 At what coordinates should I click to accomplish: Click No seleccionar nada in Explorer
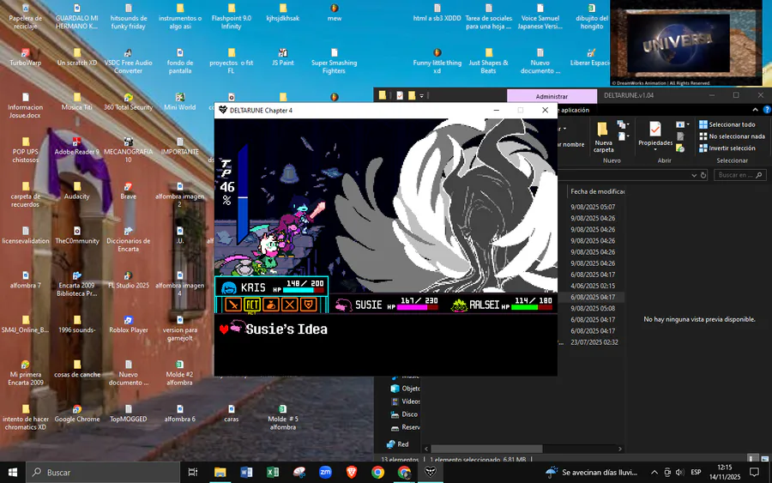coord(732,136)
